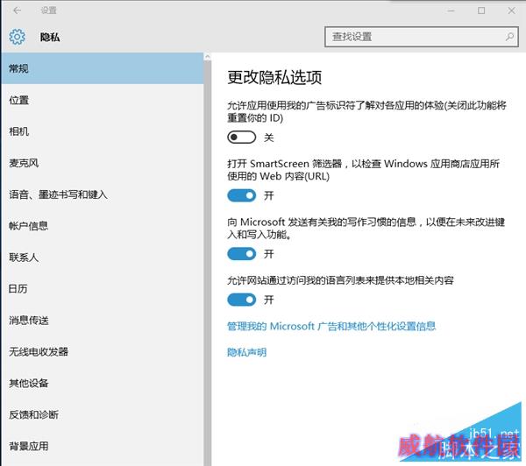This screenshot has width=526, height=466.
Task: Open the 反馈和诊断 section
Action: (103, 414)
